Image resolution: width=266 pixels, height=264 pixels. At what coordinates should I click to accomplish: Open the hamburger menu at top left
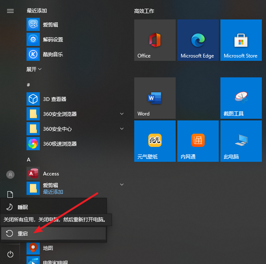10,11
